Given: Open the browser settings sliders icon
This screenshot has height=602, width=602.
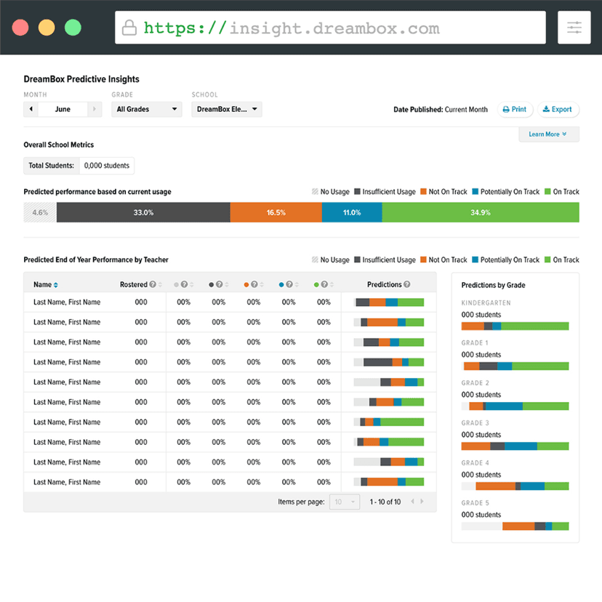Looking at the screenshot, I should tap(574, 28).
